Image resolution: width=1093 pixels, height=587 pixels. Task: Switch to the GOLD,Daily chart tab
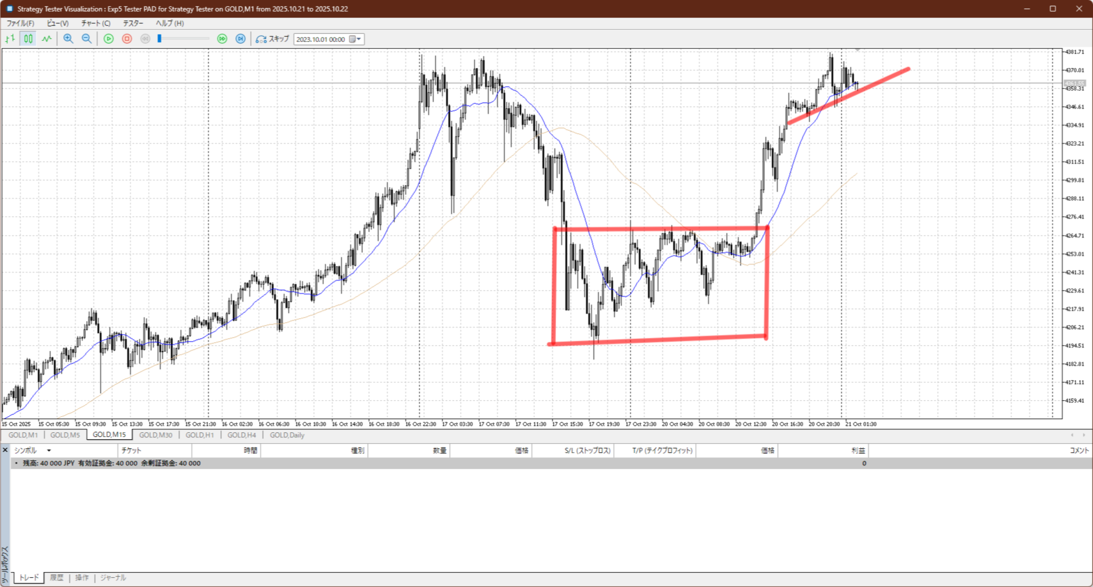pyautogui.click(x=287, y=435)
